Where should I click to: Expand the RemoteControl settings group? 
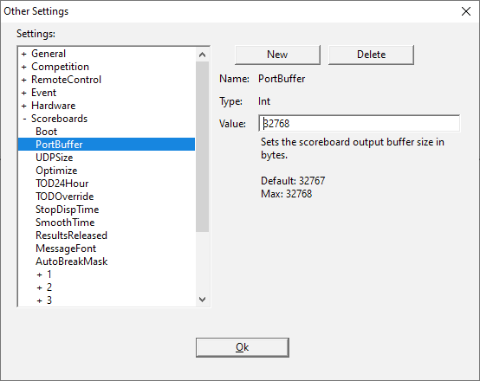24,81
